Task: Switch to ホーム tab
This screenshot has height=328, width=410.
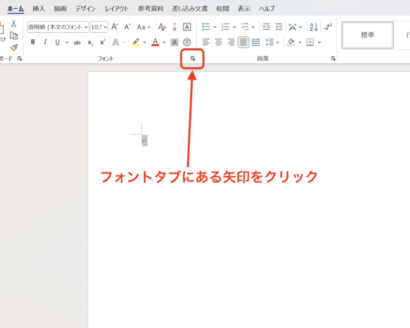Action: click(15, 9)
